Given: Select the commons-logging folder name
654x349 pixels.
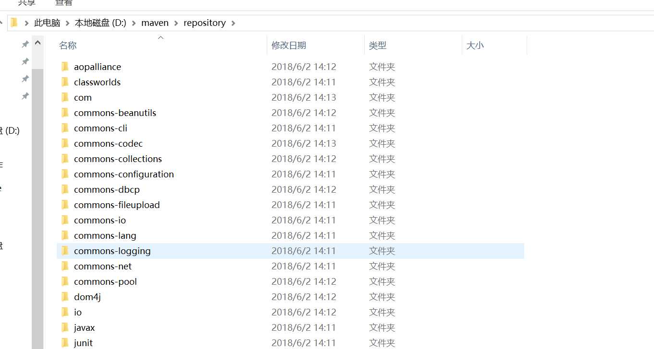Looking at the screenshot, I should point(112,251).
